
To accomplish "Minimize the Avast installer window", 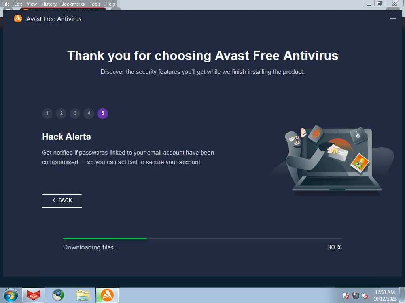I will point(393,19).
